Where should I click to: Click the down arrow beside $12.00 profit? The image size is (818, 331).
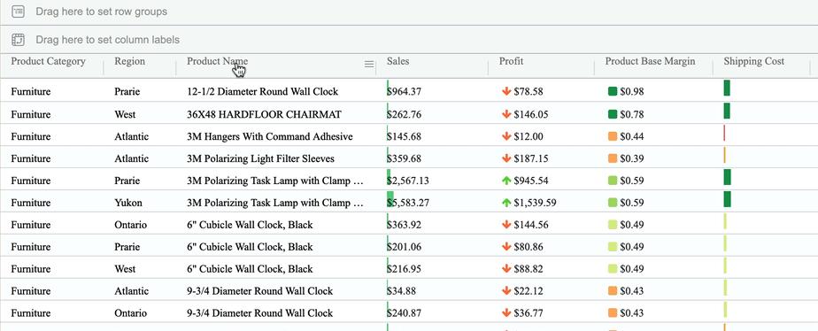tap(505, 136)
